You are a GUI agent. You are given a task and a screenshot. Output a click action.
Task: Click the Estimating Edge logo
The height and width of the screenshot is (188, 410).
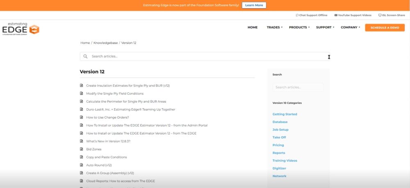click(x=20, y=29)
